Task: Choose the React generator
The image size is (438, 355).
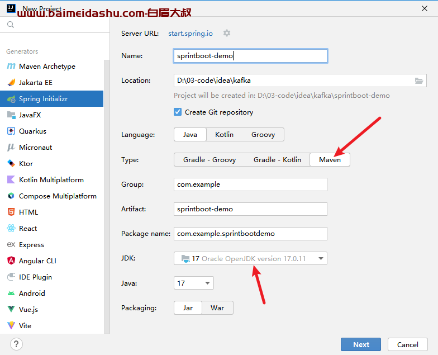Action: pos(51,228)
